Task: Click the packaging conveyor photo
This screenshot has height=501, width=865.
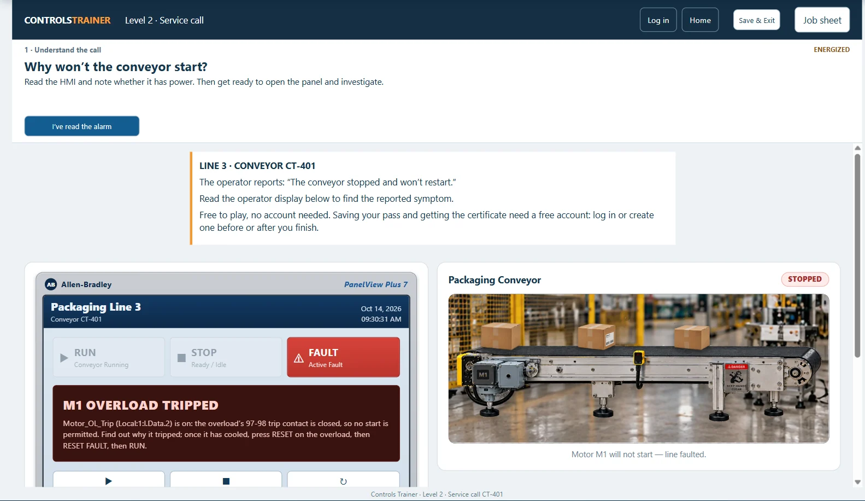Action: [x=638, y=369]
